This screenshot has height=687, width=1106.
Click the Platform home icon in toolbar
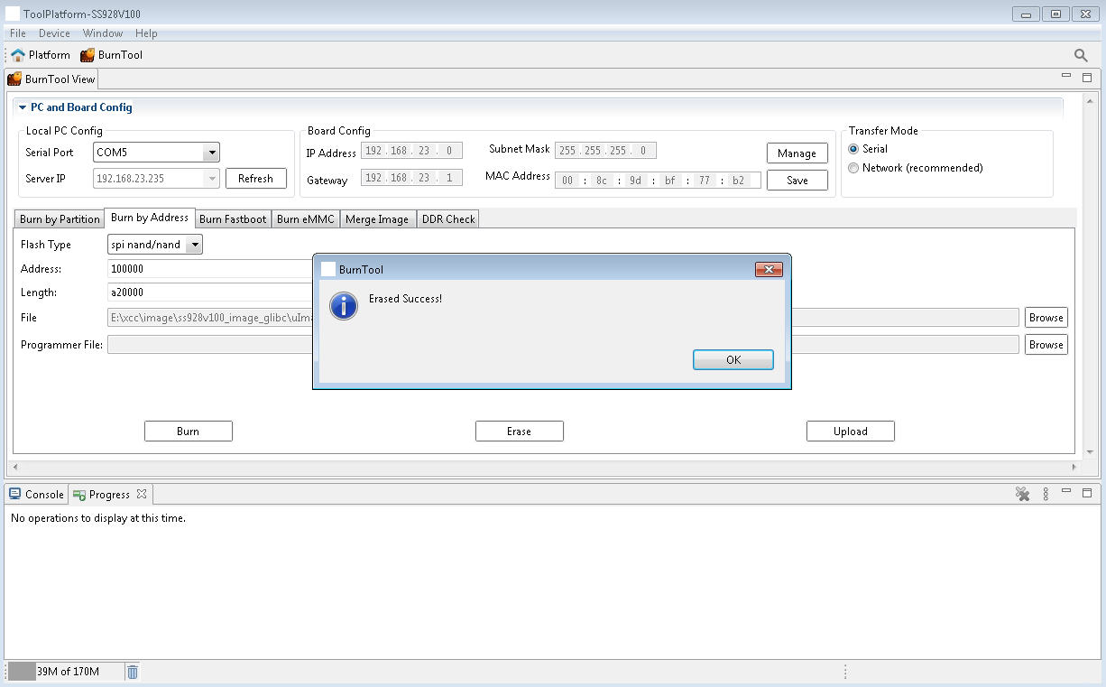tap(18, 55)
